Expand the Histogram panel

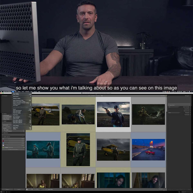[191, 96]
